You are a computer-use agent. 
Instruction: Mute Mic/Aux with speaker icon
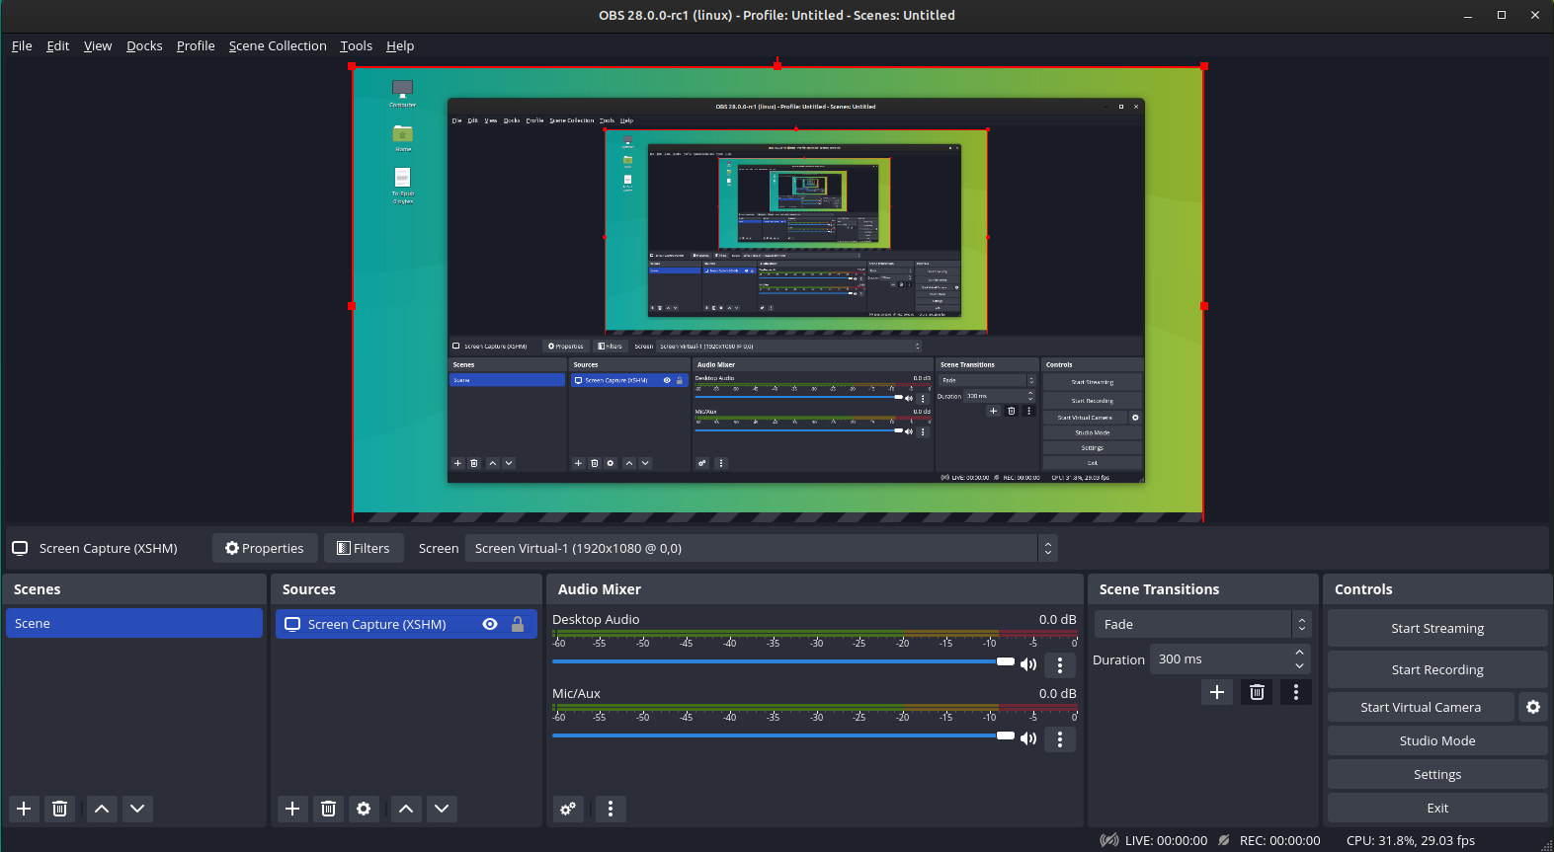tap(1028, 738)
